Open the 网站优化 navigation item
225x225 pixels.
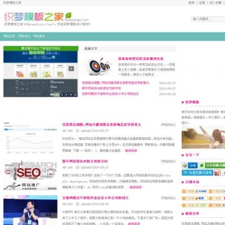pyautogui.click(x=24, y=36)
